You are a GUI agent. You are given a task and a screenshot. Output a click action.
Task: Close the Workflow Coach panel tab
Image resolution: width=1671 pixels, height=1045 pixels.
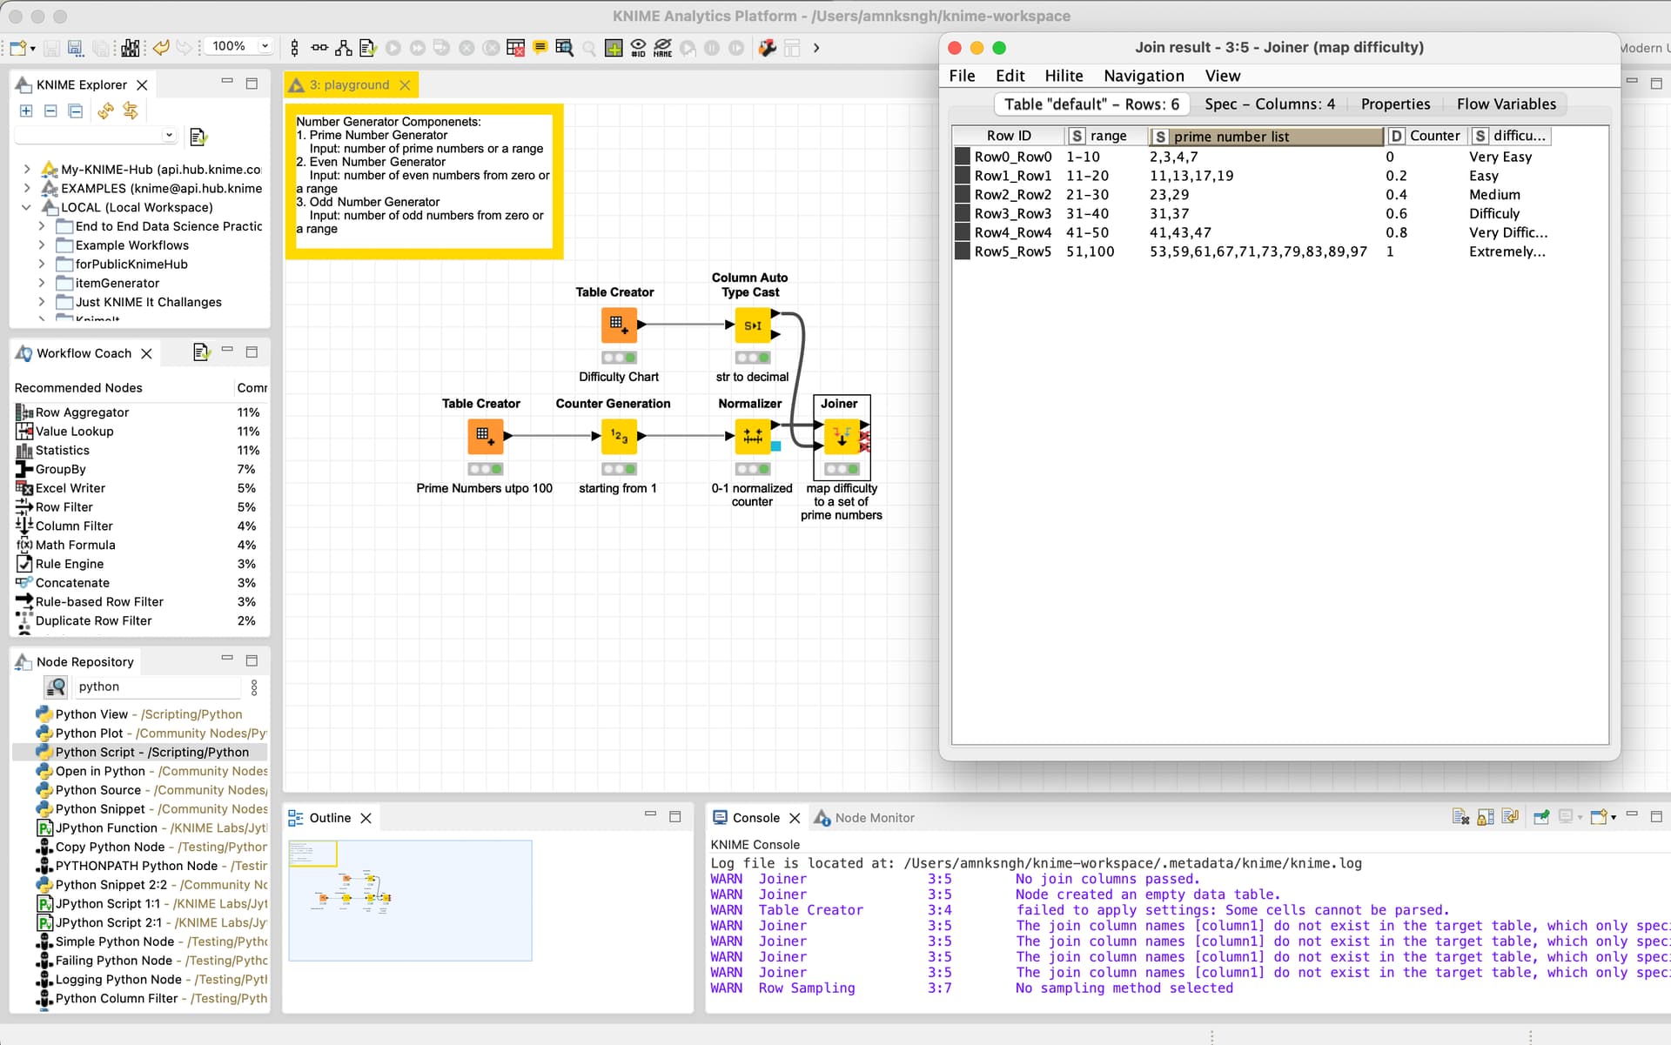pyautogui.click(x=146, y=353)
